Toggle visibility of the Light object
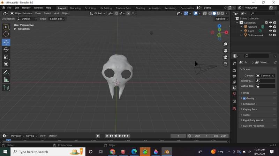Image resolution: width=279 pixels, height=156 pixels. [x=270, y=31]
